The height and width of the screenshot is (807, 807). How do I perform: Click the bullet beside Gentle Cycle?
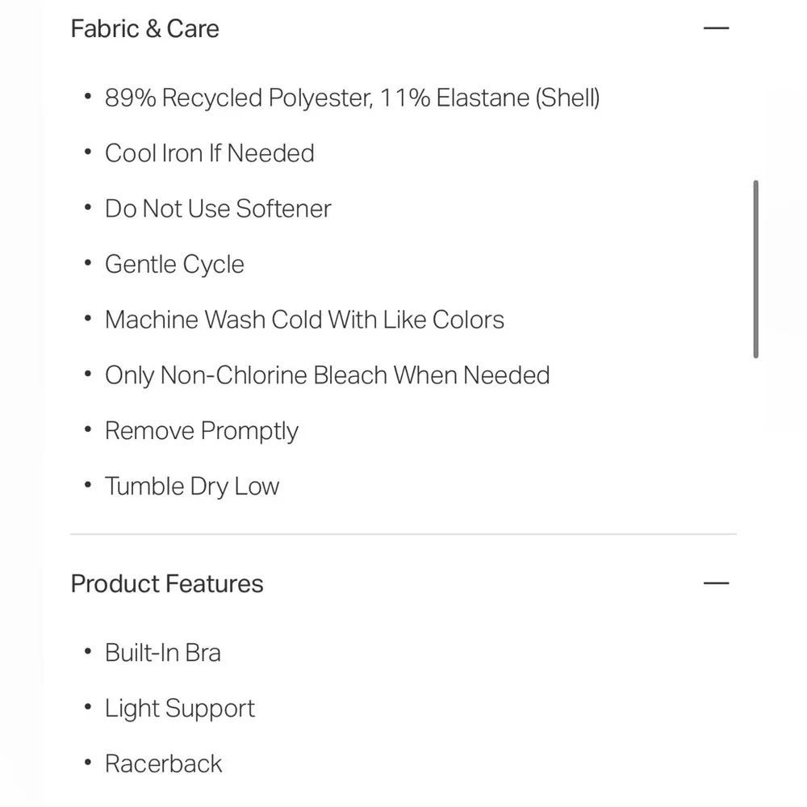pos(88,265)
